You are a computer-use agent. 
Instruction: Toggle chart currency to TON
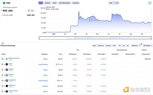tap(117, 3)
